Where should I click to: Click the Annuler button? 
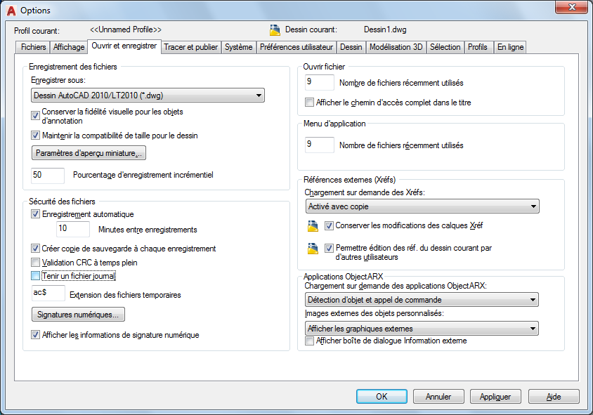click(x=438, y=397)
